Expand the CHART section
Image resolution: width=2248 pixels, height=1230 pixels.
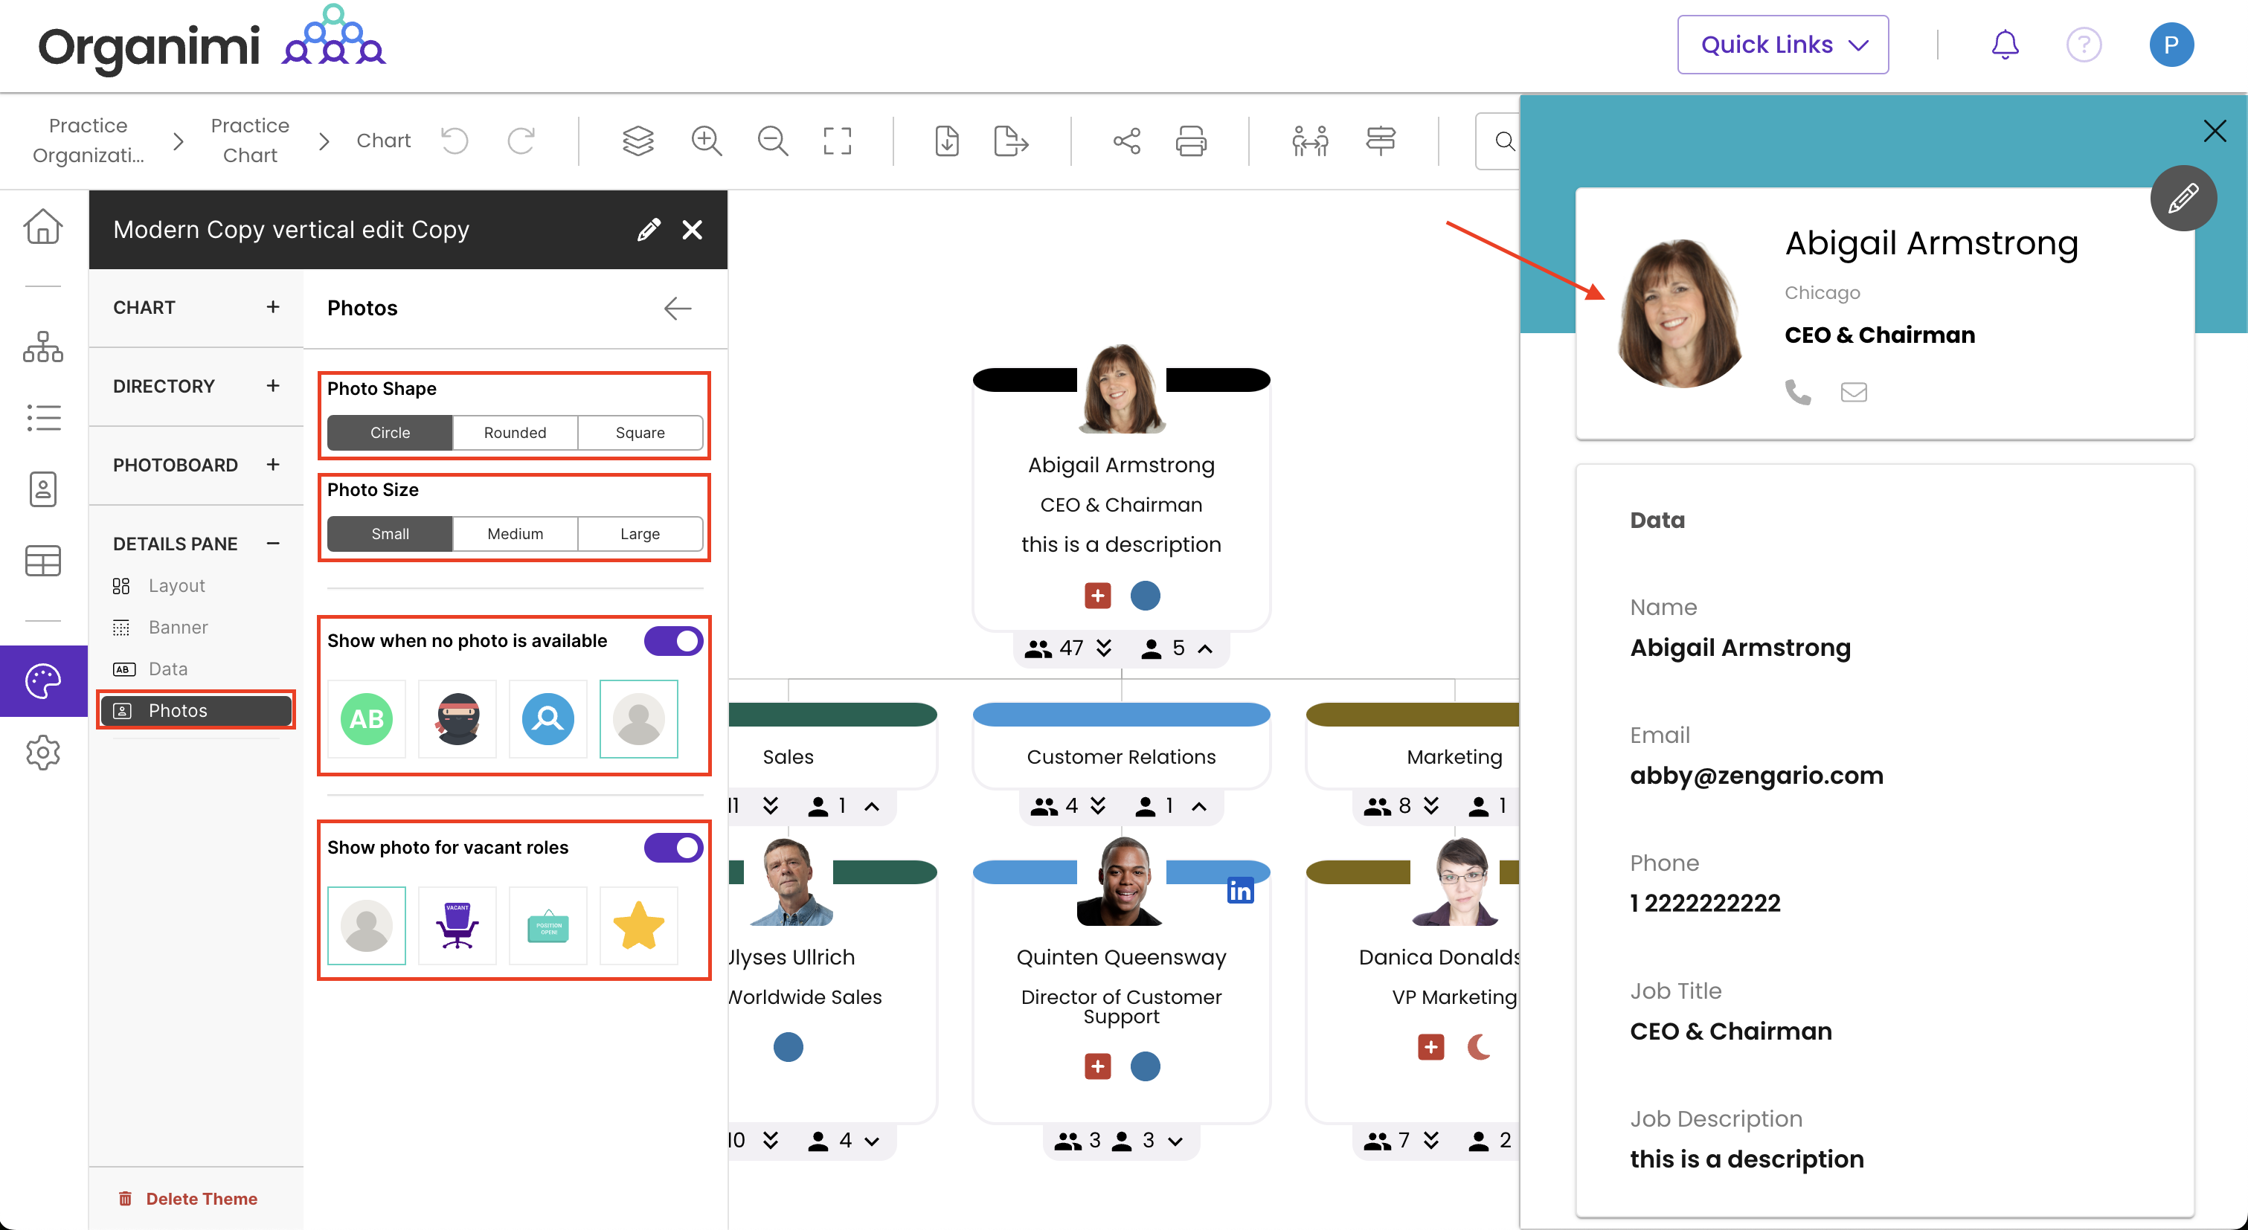272,307
